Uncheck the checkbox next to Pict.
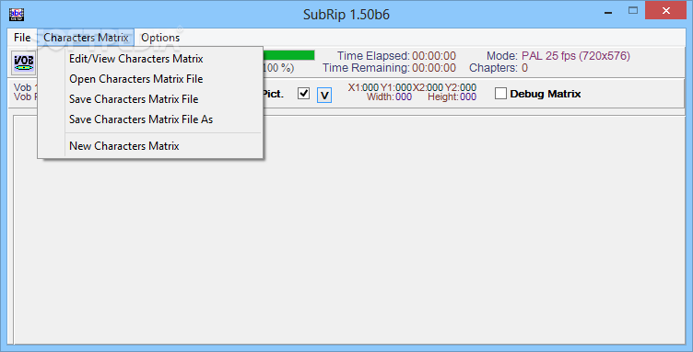693x352 pixels. point(303,94)
